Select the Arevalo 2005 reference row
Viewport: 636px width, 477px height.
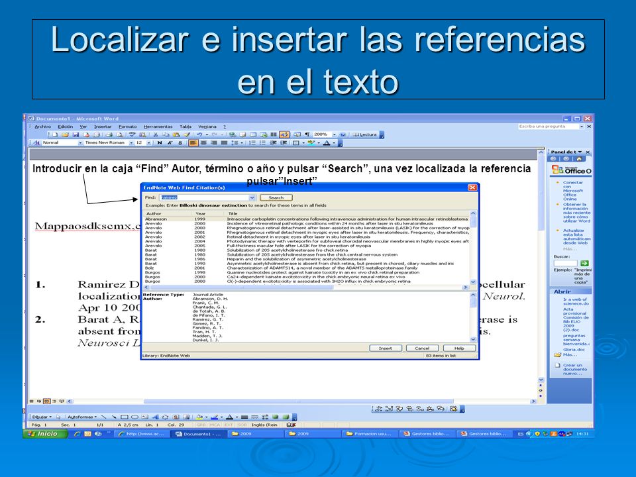pos(307,246)
